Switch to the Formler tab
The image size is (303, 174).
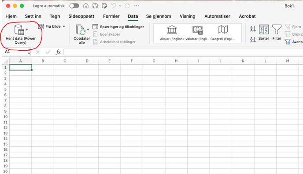[111, 16]
